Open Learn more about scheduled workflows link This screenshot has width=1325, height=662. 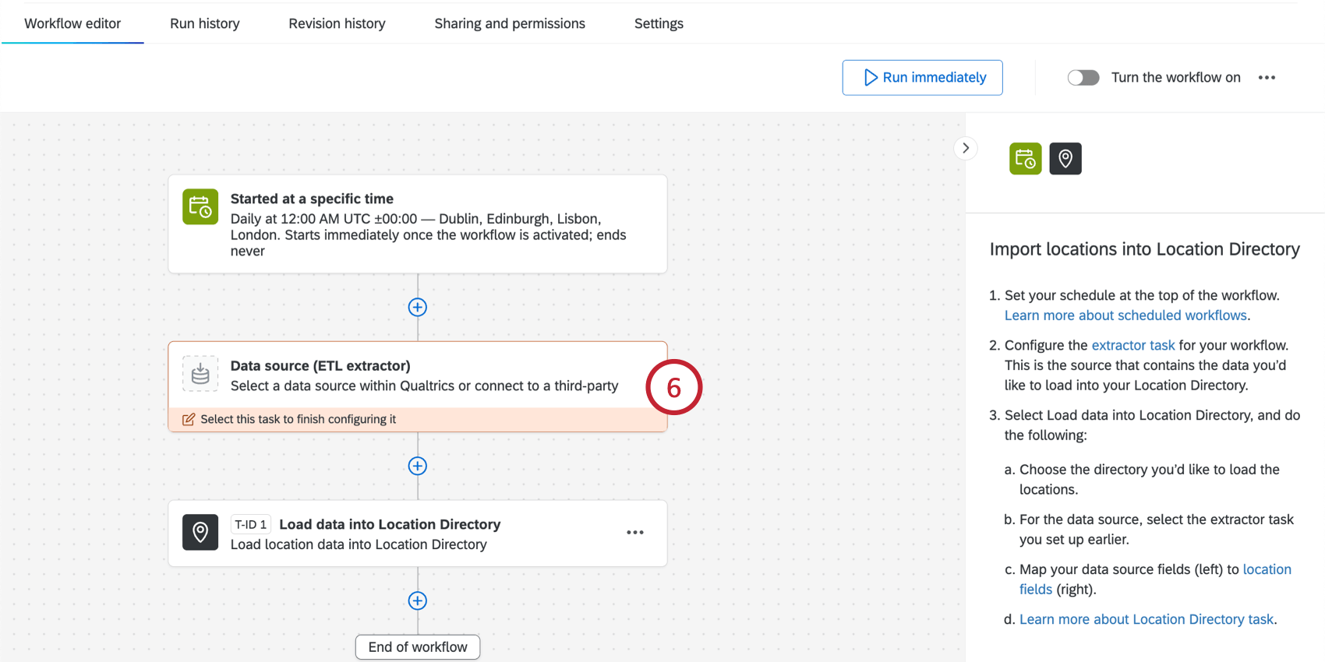(1125, 315)
